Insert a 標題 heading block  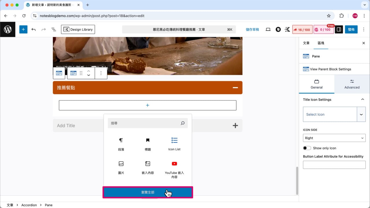coord(147,144)
